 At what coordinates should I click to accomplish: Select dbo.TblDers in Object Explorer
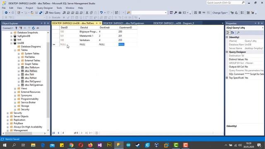pyautogui.click(x=31, y=71)
